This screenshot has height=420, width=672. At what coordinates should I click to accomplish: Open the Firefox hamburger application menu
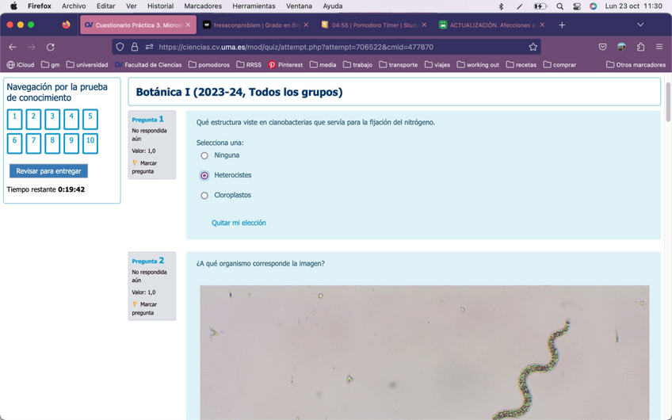[659, 47]
